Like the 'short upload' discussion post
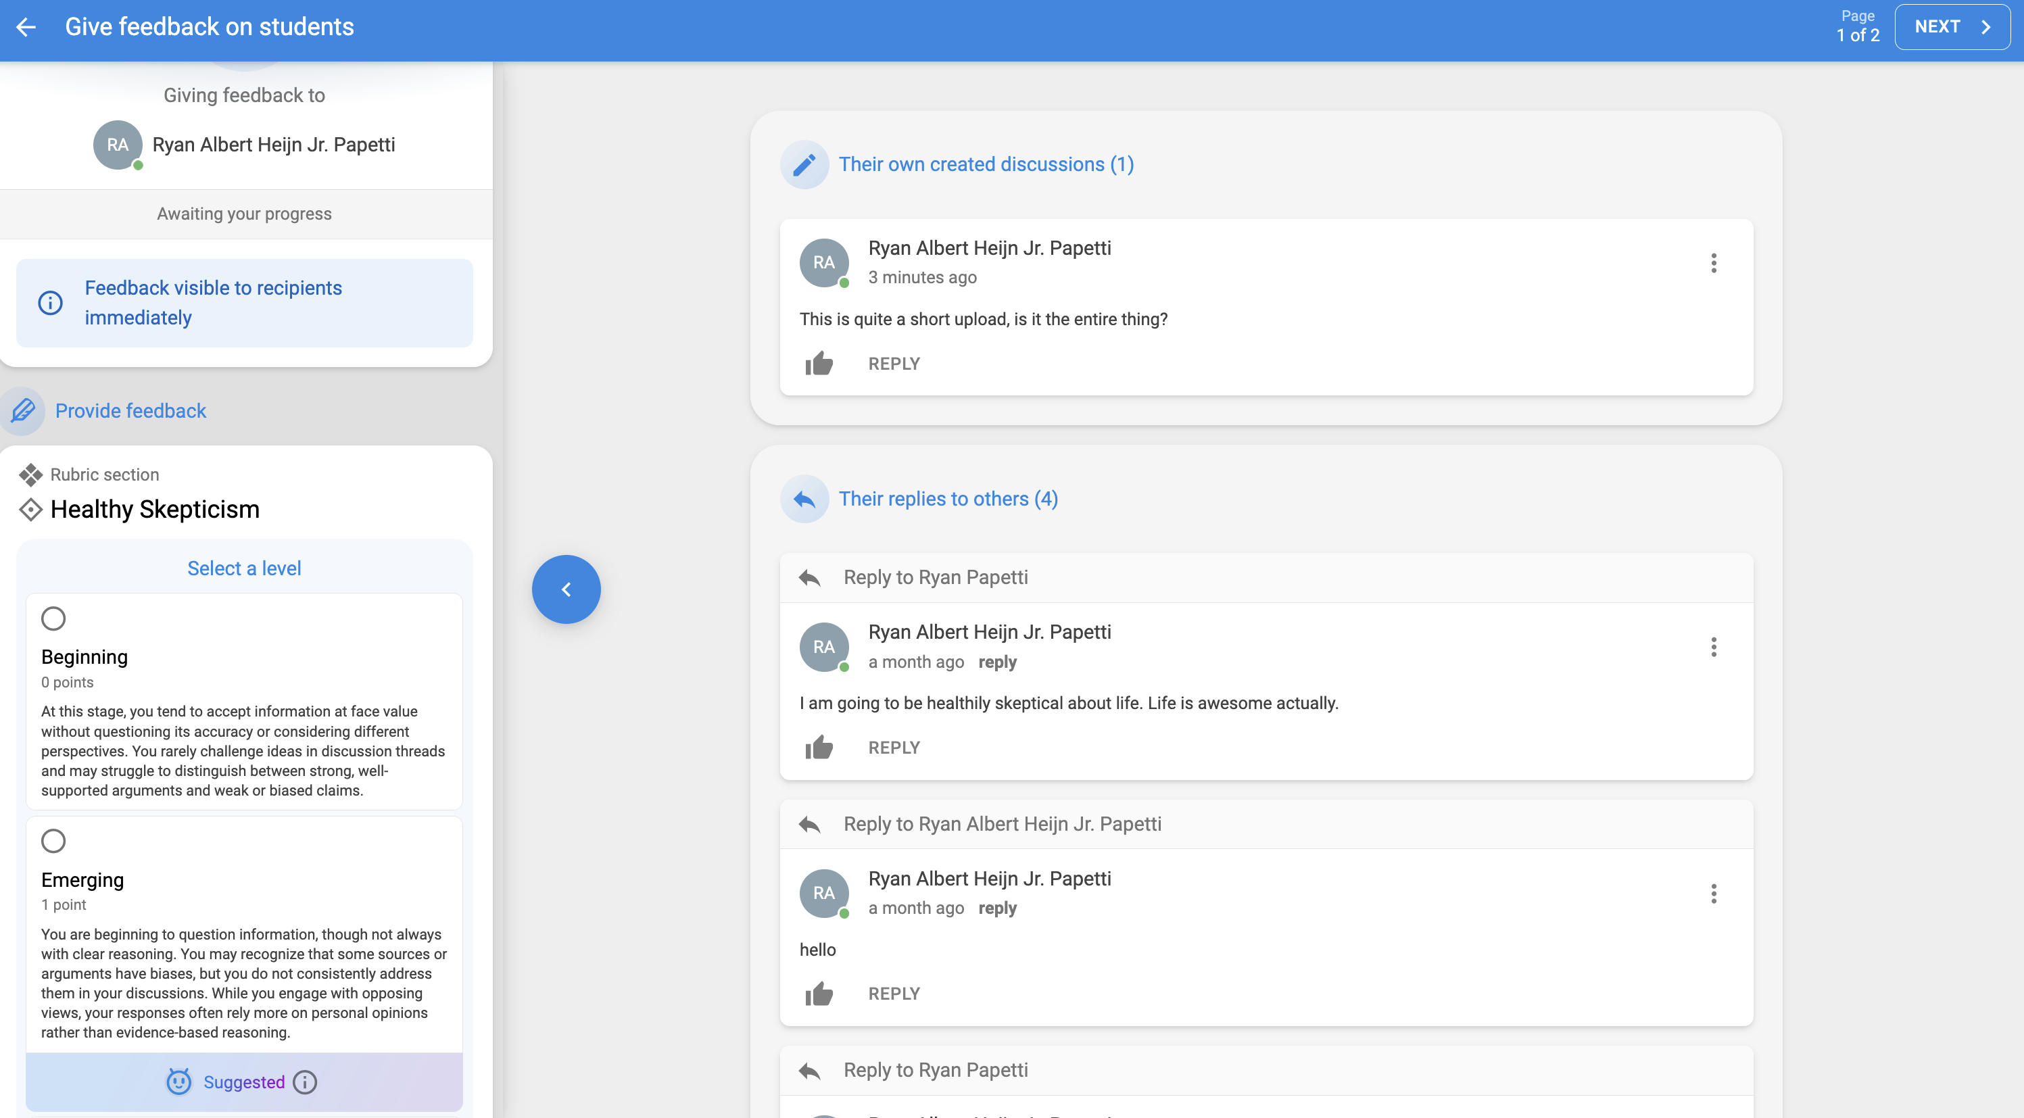This screenshot has height=1118, width=2024. click(x=819, y=364)
